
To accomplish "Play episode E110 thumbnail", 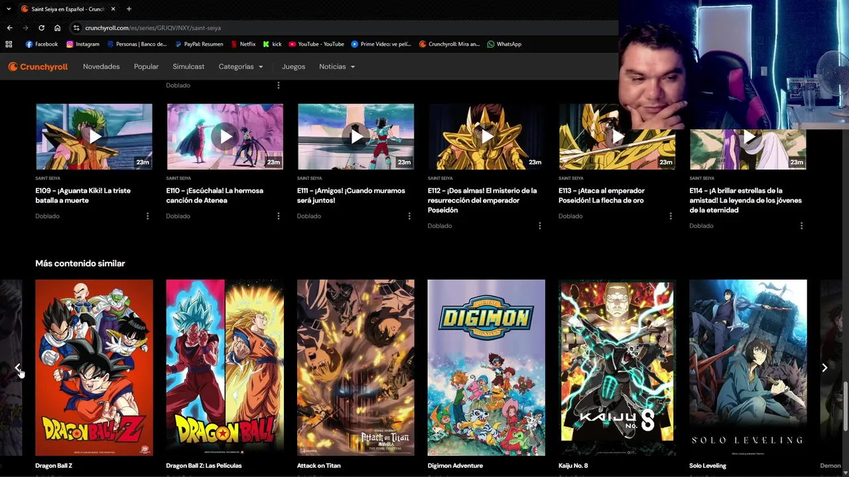I will [225, 136].
